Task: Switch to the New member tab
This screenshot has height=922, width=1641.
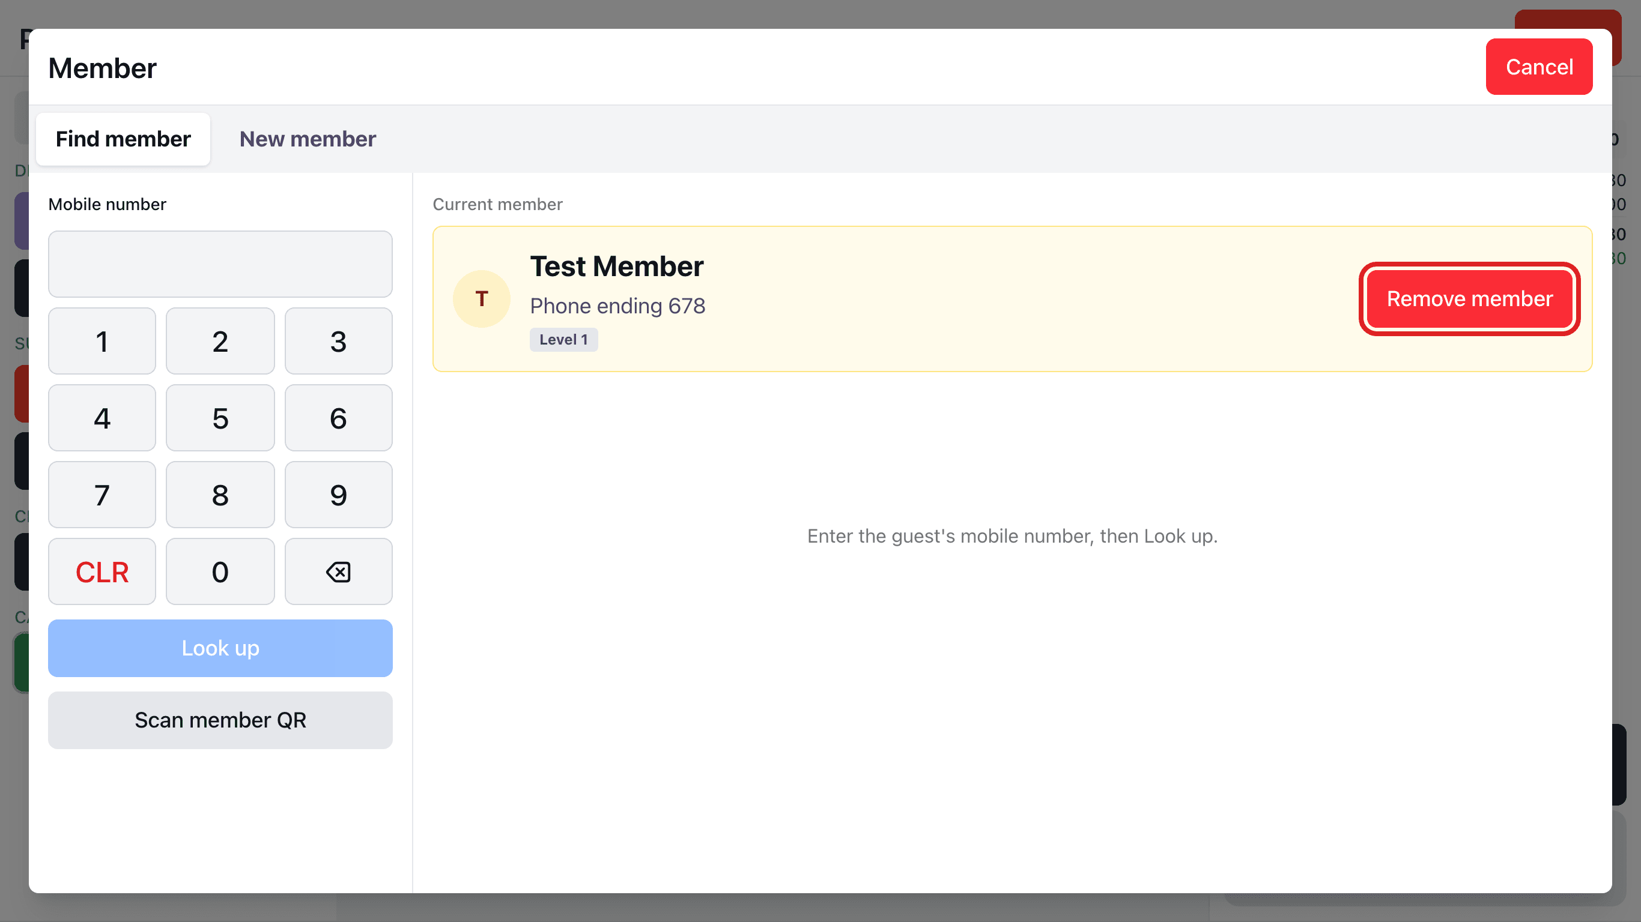Action: 308,139
